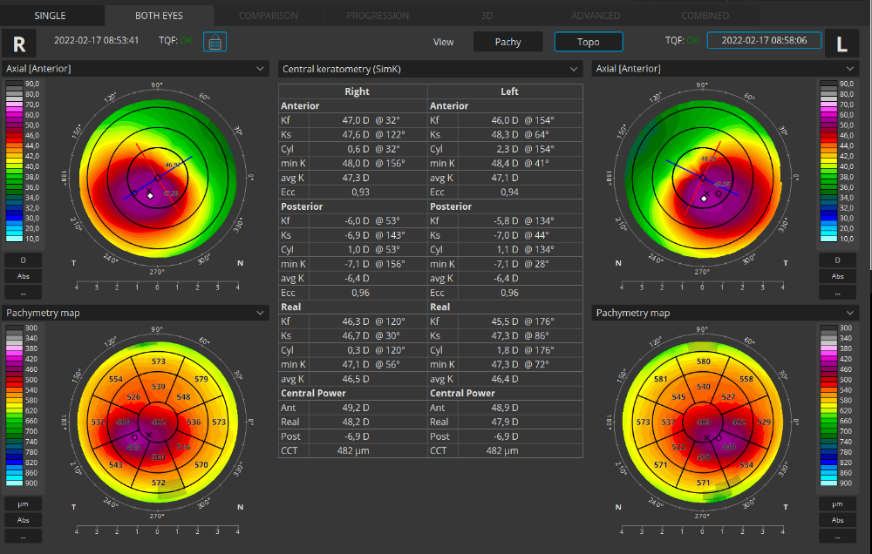Click the ellipsis button under left eye axial scale
The height and width of the screenshot is (554, 872).
(837, 292)
